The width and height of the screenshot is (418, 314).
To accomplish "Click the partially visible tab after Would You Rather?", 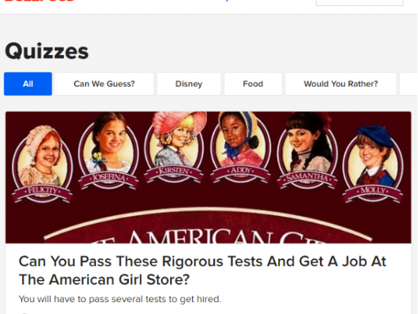I will click(408, 84).
